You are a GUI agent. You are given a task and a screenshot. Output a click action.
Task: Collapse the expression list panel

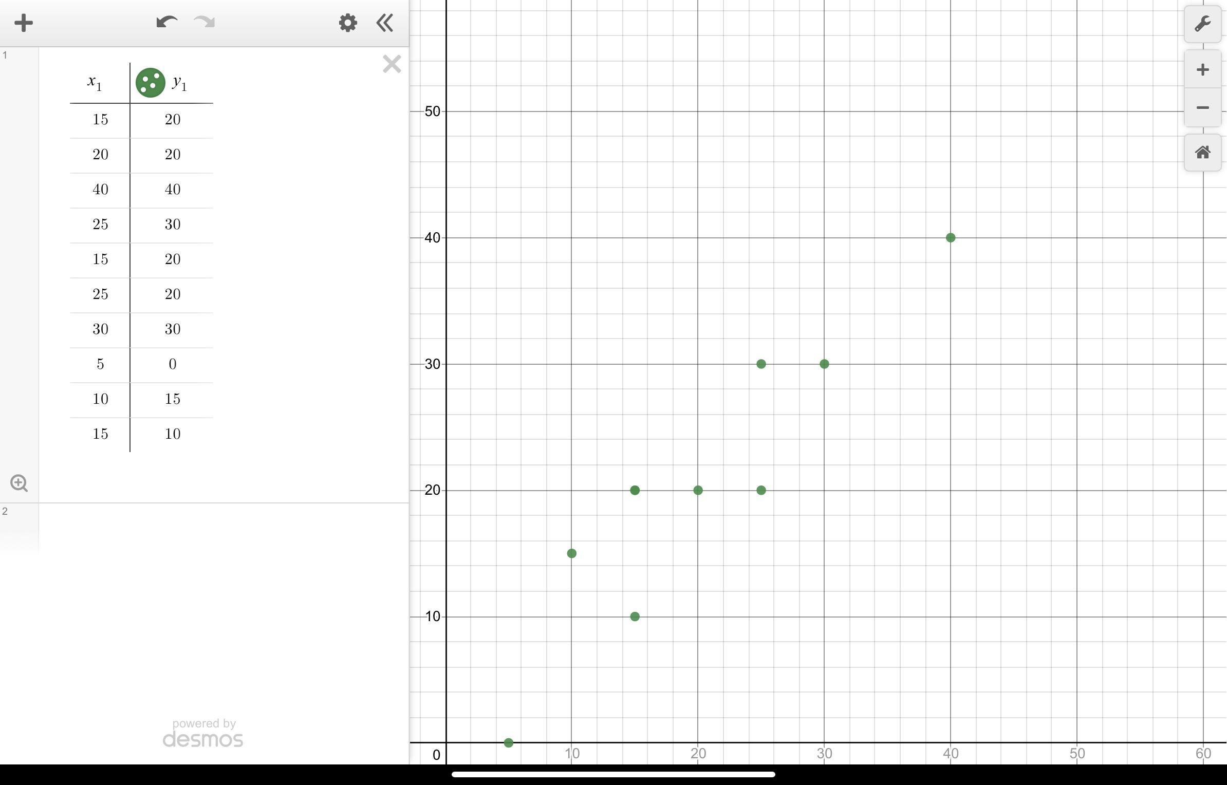click(385, 23)
